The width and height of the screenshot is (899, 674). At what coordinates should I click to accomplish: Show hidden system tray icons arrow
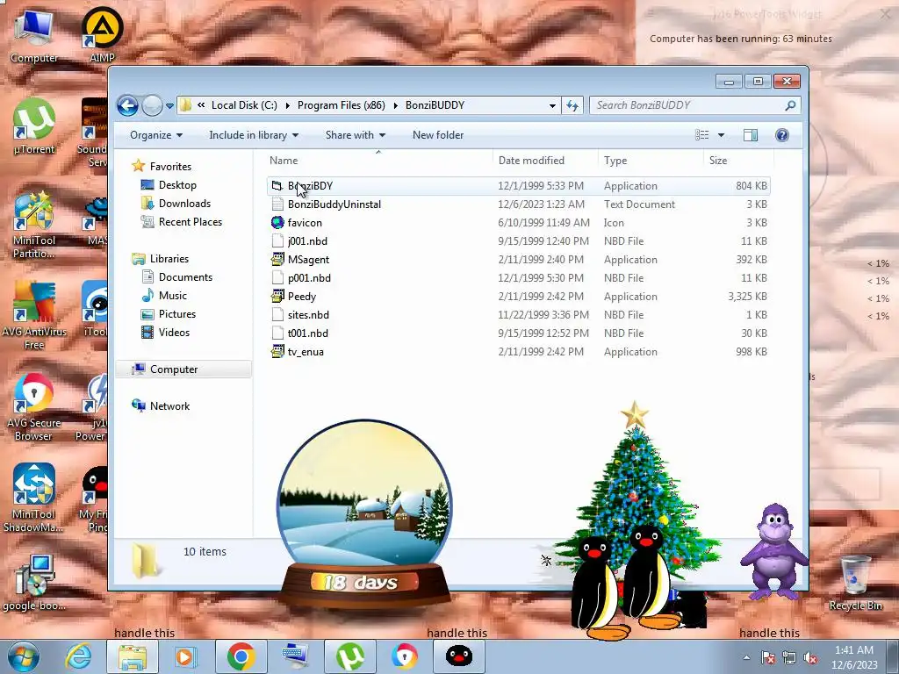tap(746, 657)
